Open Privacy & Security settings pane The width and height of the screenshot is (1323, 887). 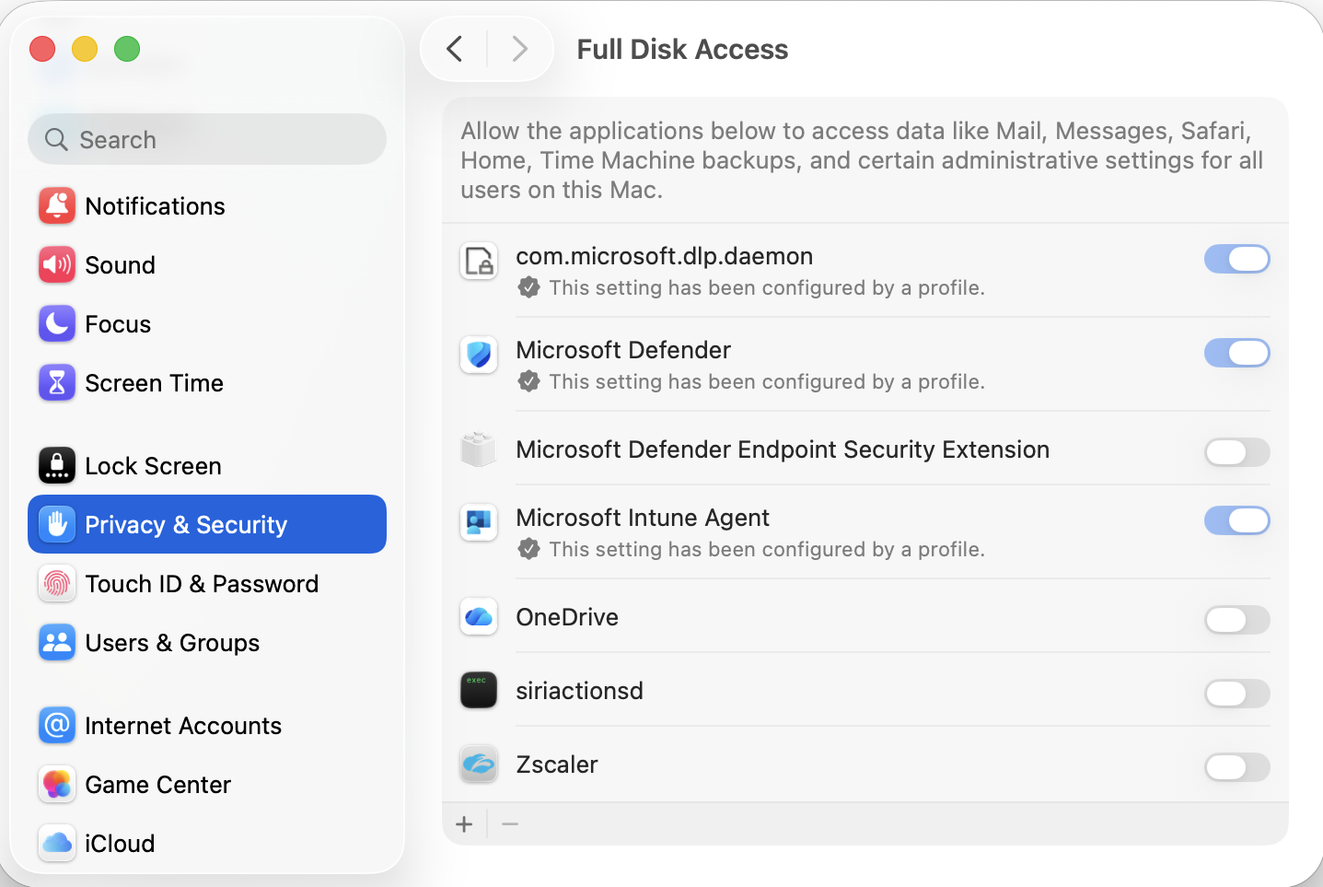(207, 524)
